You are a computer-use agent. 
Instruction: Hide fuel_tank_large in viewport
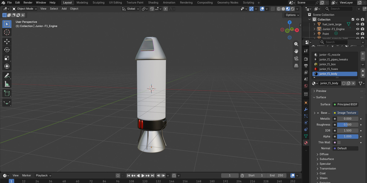(x=358, y=24)
